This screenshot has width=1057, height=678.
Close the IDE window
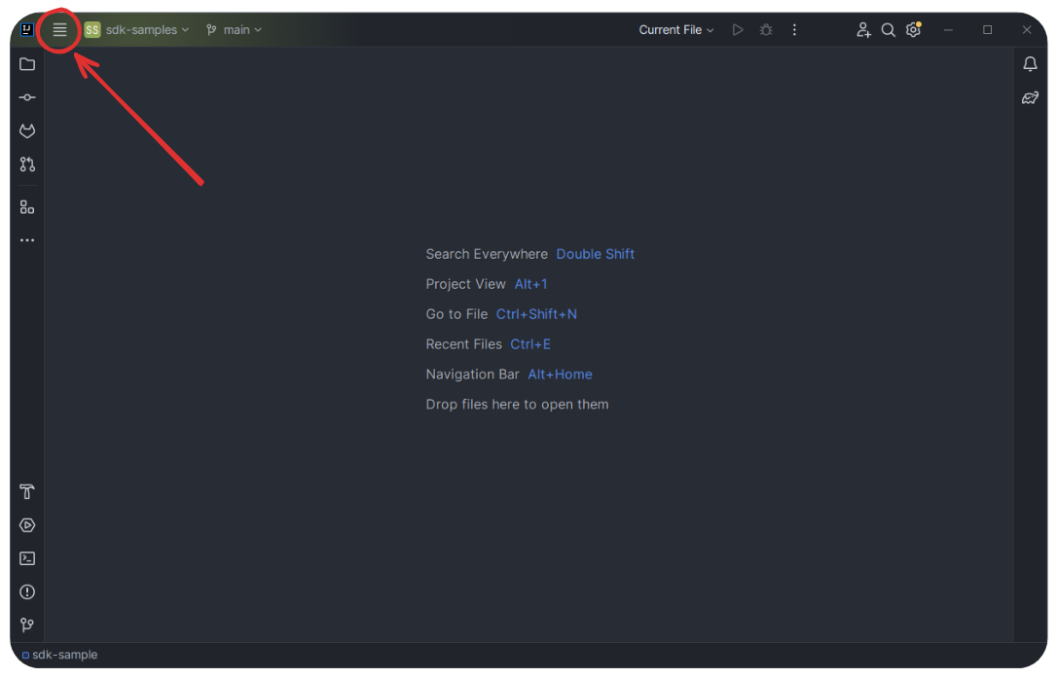coord(1026,29)
